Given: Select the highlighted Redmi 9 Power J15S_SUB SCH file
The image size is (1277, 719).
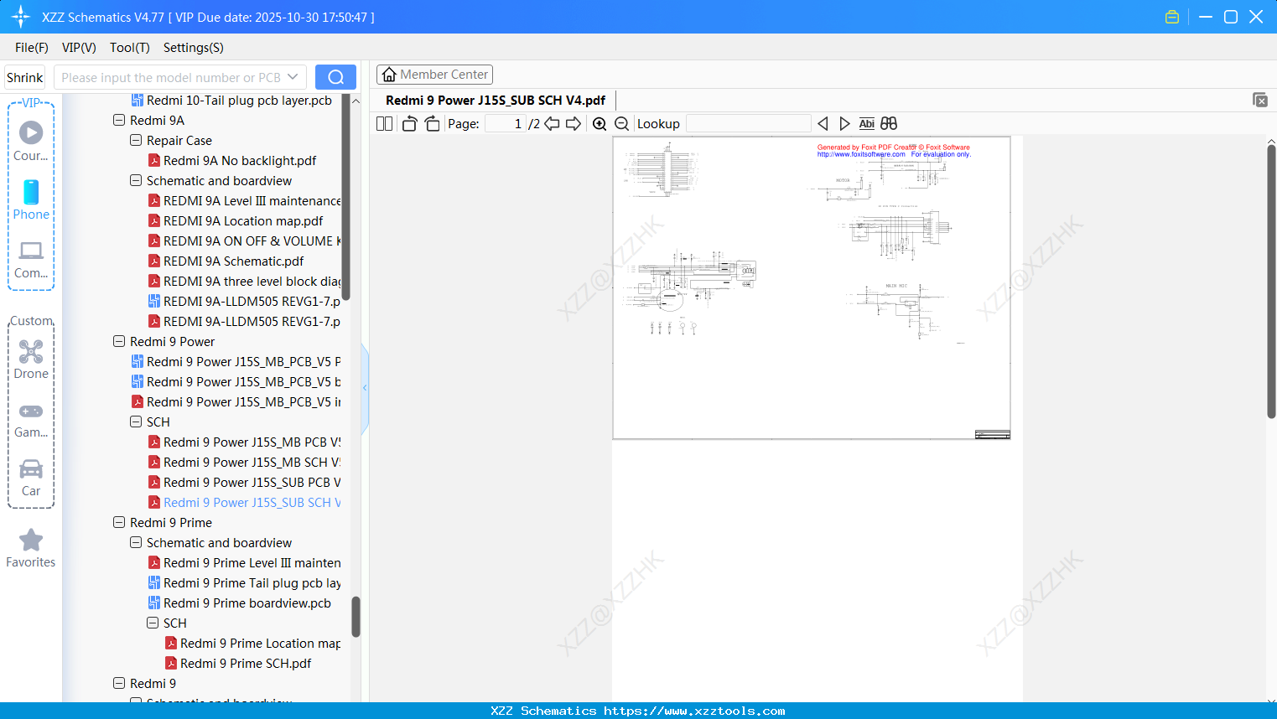Looking at the screenshot, I should pos(244,502).
